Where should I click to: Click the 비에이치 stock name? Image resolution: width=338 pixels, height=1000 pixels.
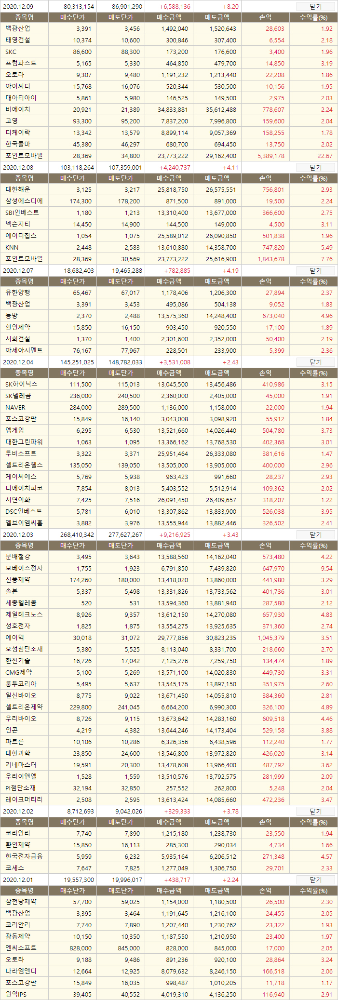coord(17,110)
